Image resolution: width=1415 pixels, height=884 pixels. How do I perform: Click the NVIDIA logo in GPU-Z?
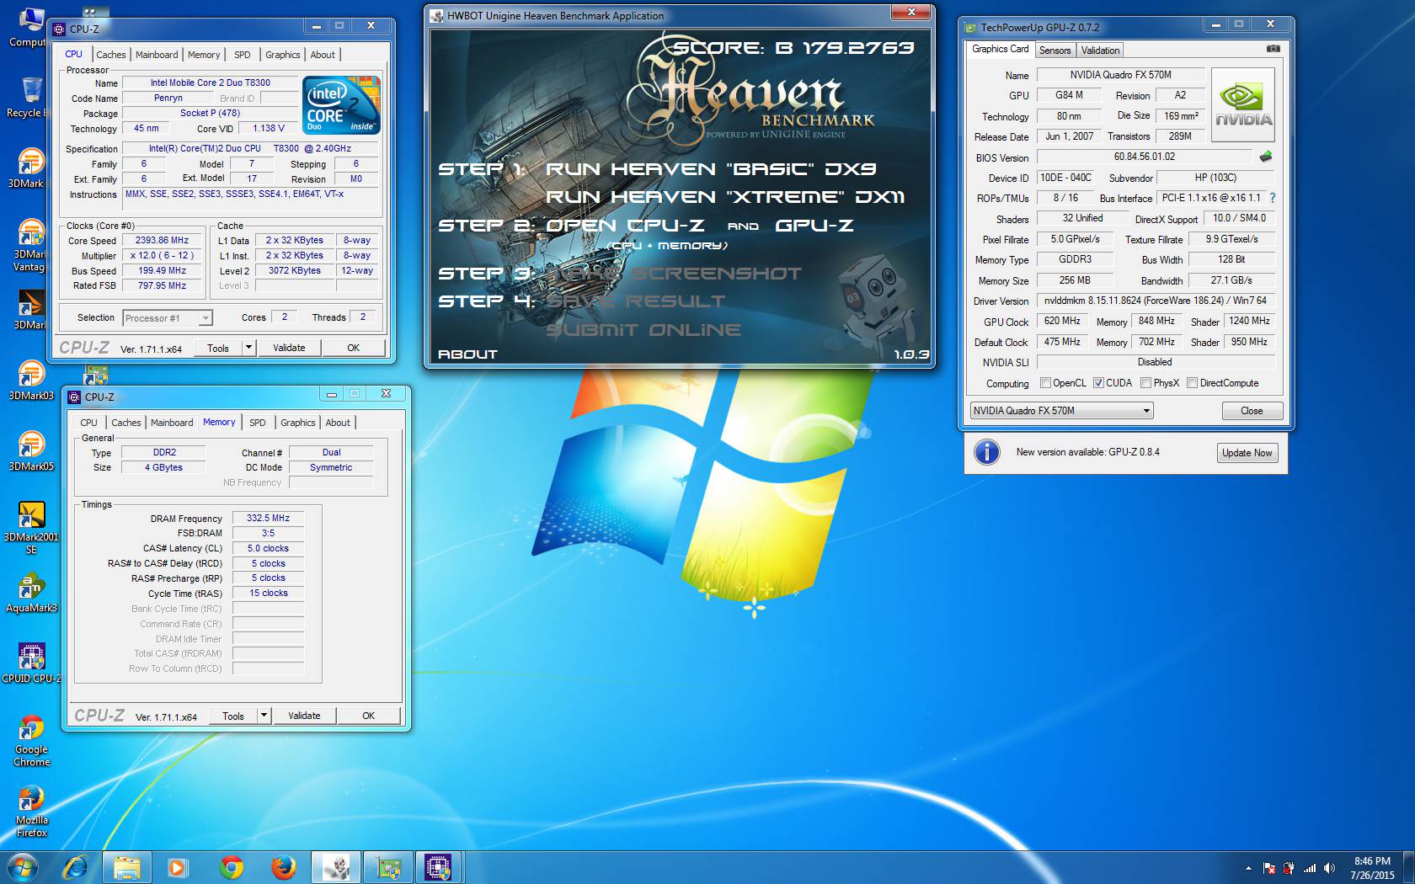coord(1243,104)
